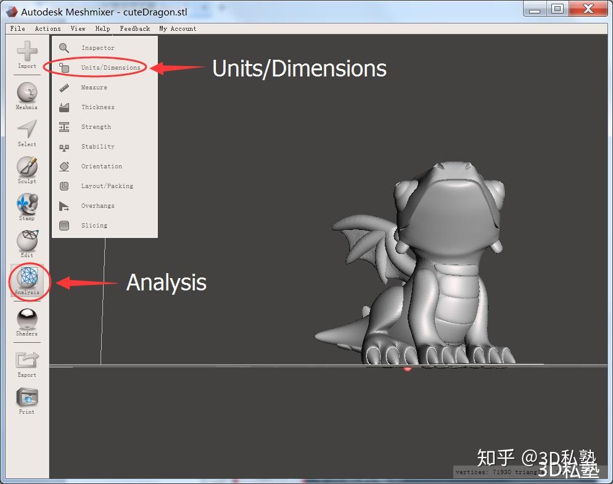Minimize the Meshmixer window
The height and width of the screenshot is (484, 613).
click(x=535, y=9)
